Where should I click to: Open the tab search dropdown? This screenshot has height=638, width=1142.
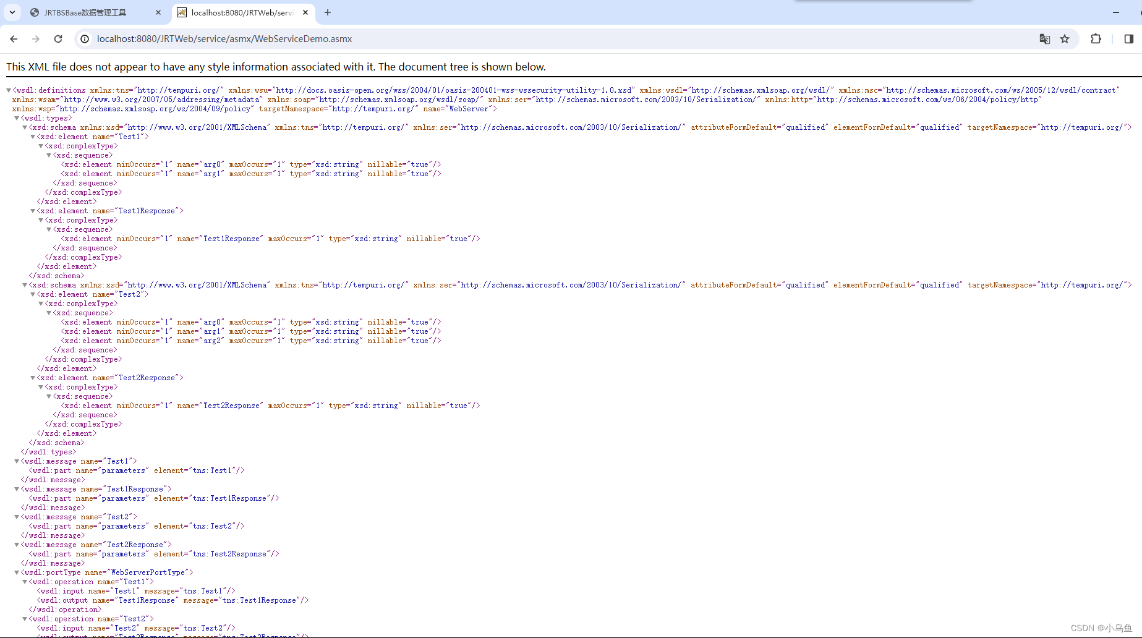[12, 12]
